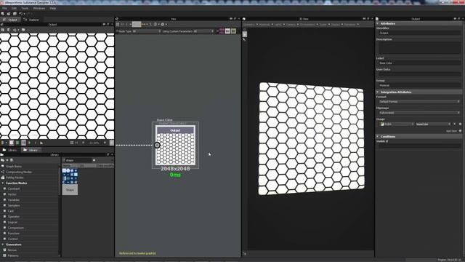Click the highlighted graph toolbar button
Screen dimensions: 465x262
137,24
